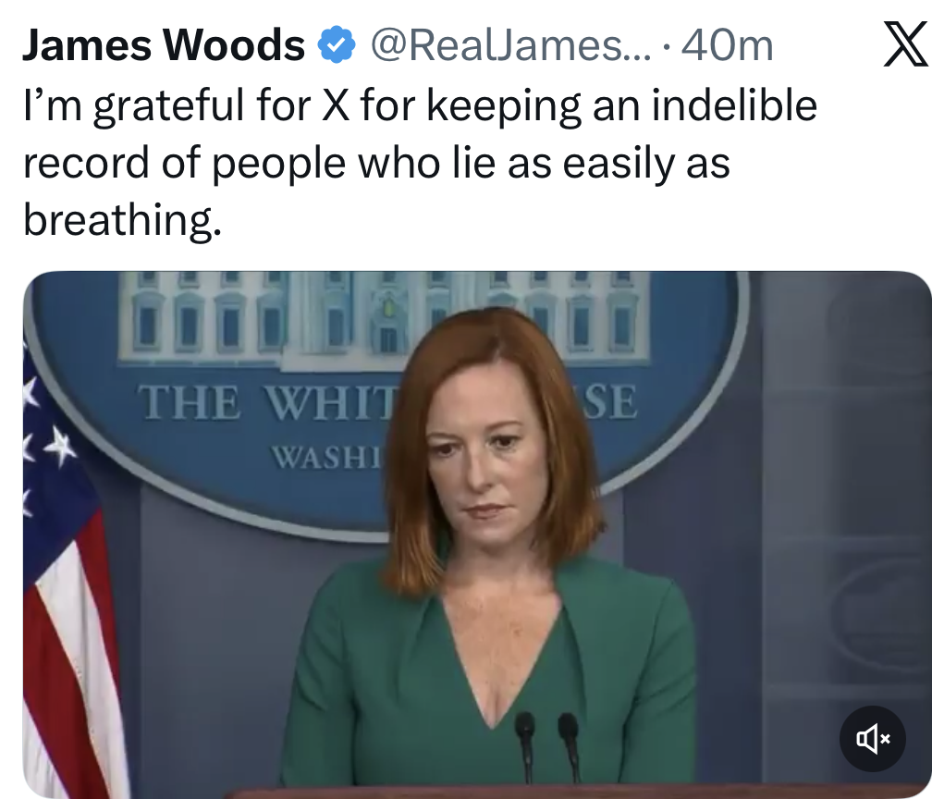Click the blue verified checkmark badge
The height and width of the screenshot is (799, 932).
(x=337, y=44)
